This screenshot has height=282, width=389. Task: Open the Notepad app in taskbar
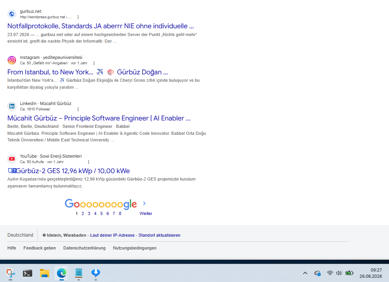79,273
